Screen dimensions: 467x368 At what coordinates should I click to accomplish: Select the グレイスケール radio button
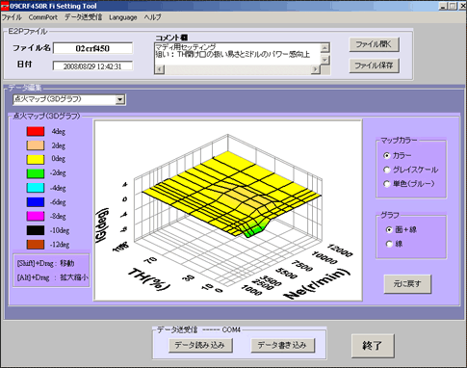click(x=387, y=170)
